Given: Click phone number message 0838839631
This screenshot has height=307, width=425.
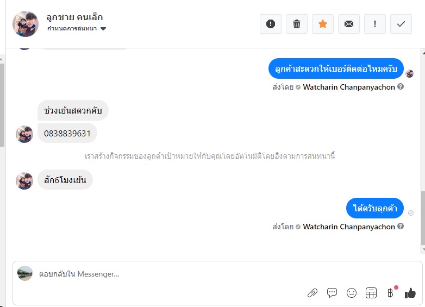Looking at the screenshot, I should pos(67,133).
